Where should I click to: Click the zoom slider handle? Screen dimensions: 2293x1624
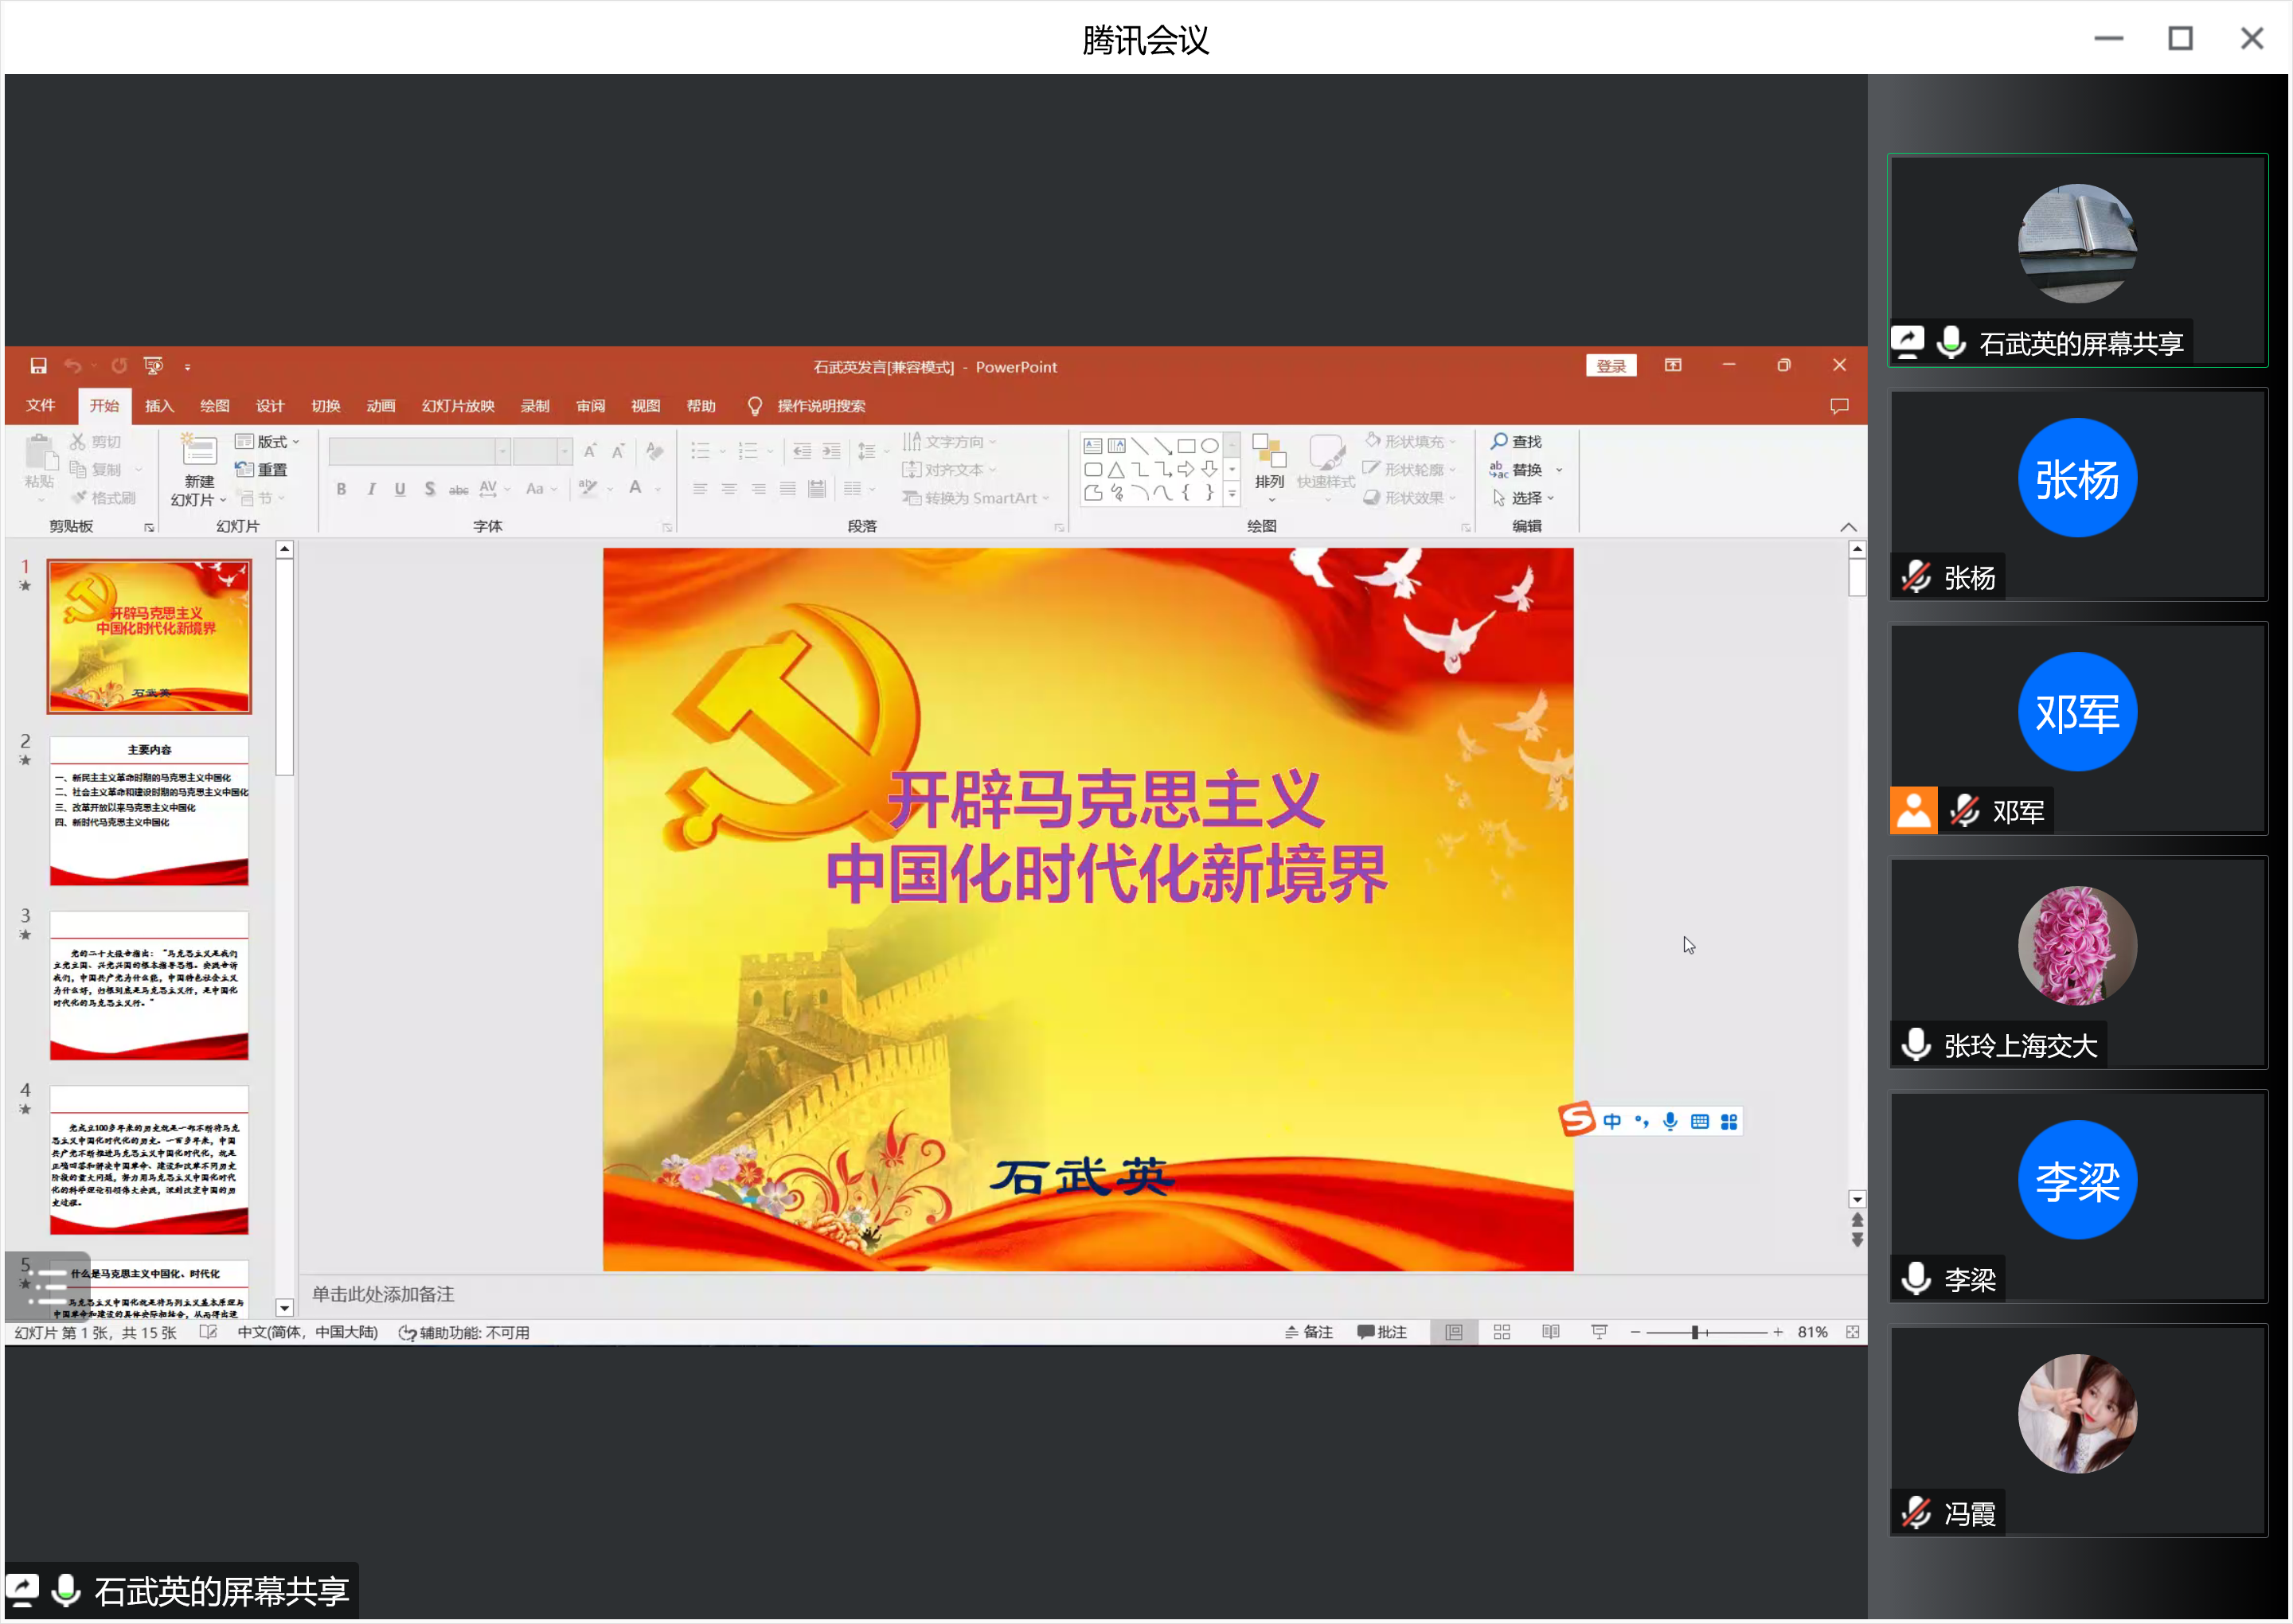click(1695, 1332)
